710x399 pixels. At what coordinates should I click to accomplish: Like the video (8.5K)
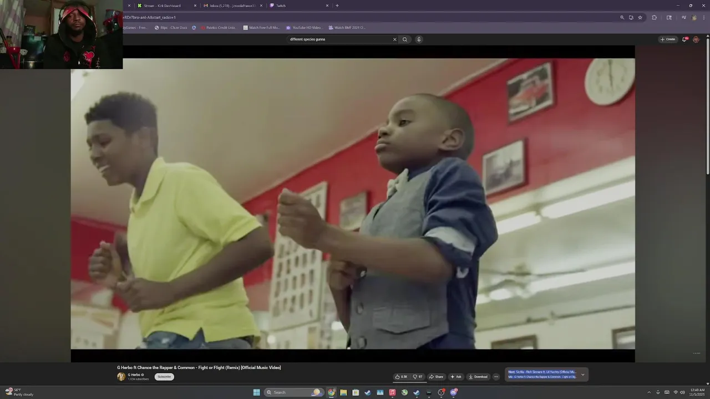click(x=401, y=377)
